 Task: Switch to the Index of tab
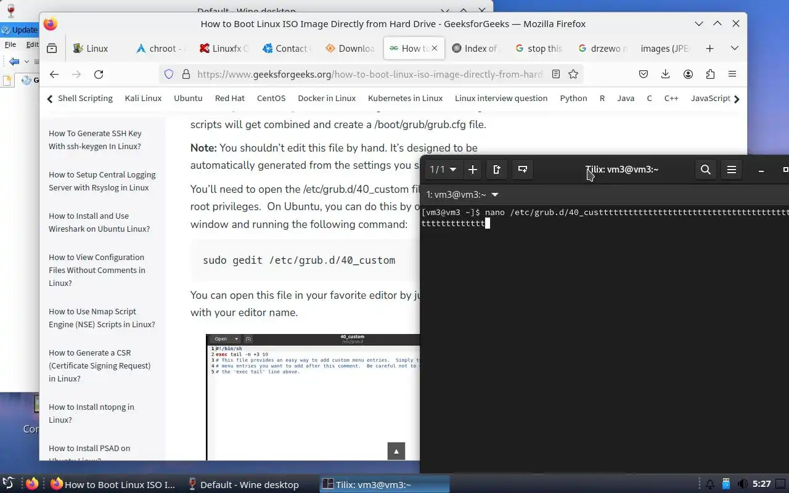click(x=476, y=48)
